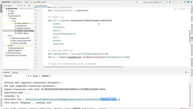Expand the node_modules folder

[x=13, y=23]
